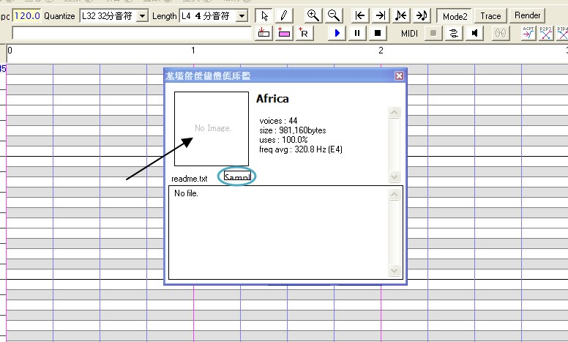The width and height of the screenshot is (568, 342).
Task: Click the 'freq avg : 320.8 Hz (E4)' line
Action: (x=301, y=149)
